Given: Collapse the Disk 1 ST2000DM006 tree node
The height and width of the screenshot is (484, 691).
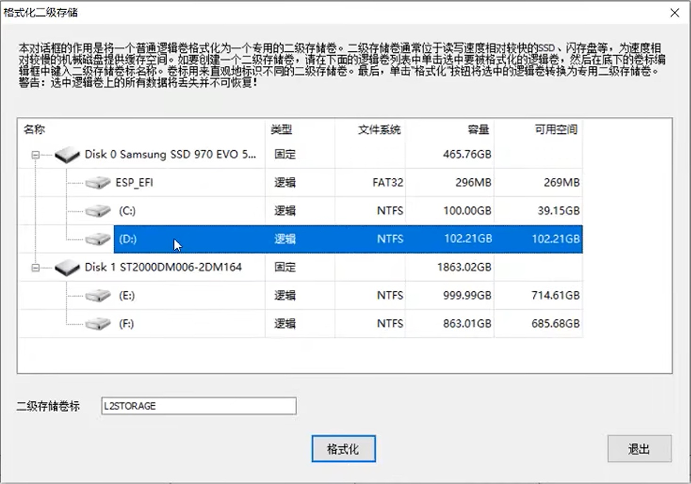Looking at the screenshot, I should (35, 268).
